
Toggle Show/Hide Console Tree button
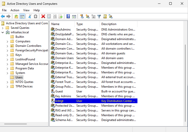coord(22,17)
